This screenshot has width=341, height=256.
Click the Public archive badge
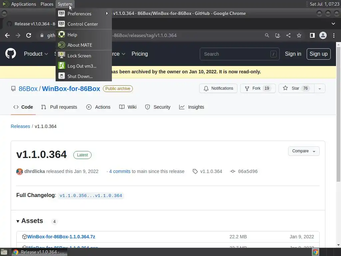coord(118,89)
